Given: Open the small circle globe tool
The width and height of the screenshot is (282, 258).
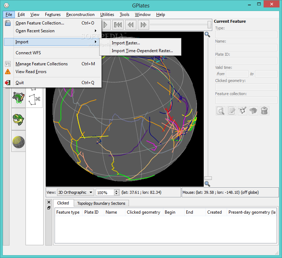Looking at the screenshot, I should [x=18, y=142].
